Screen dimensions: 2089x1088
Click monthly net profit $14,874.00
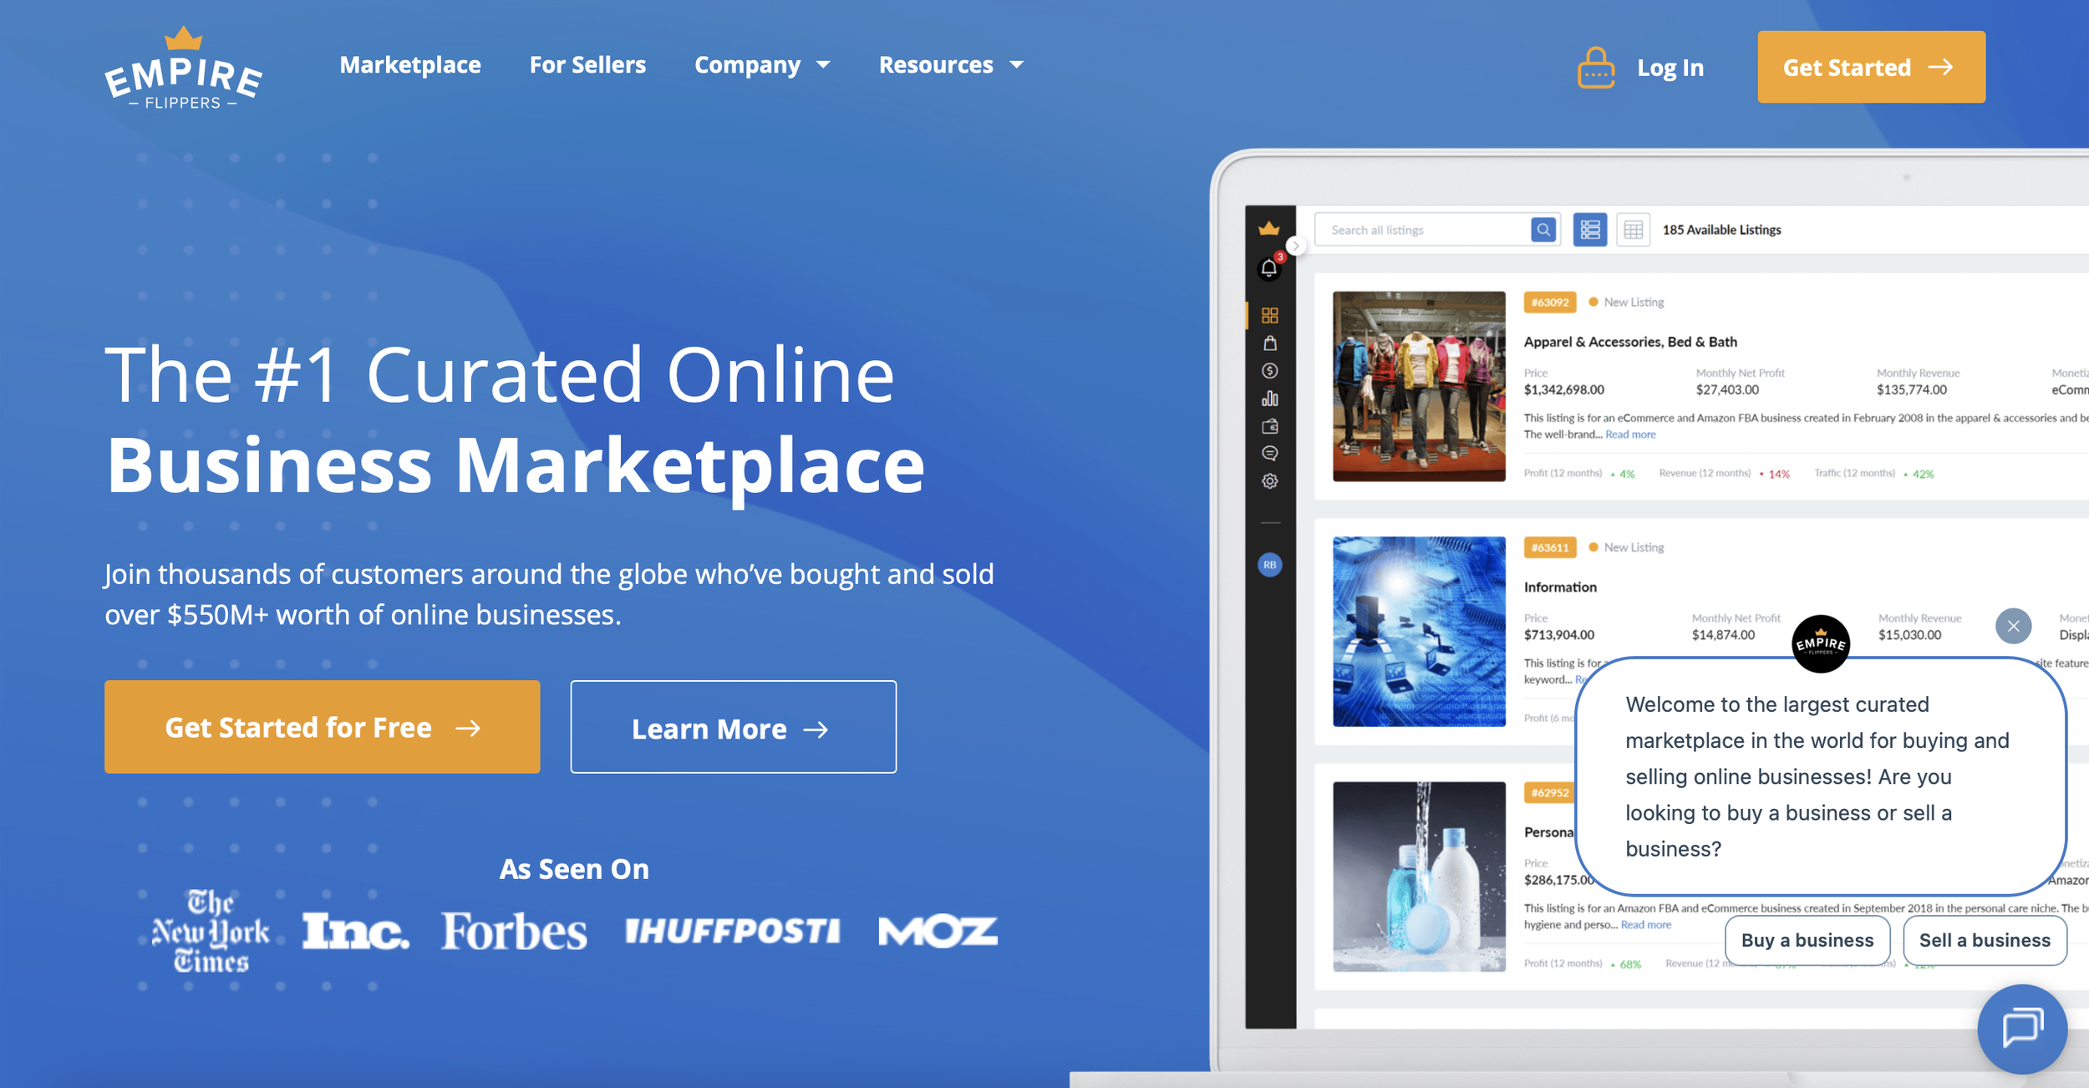(x=1723, y=635)
